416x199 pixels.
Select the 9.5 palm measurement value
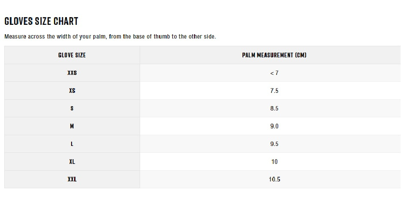click(x=274, y=144)
